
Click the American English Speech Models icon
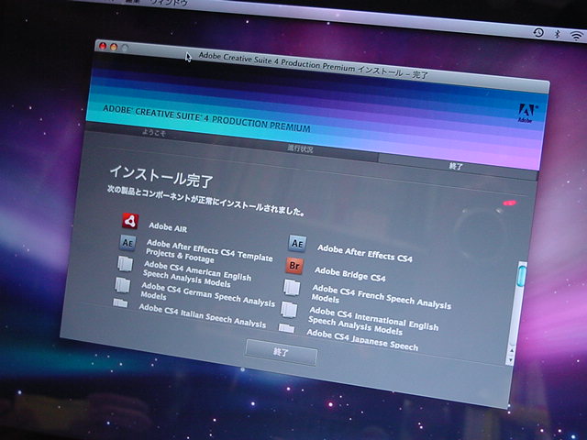[x=125, y=264]
